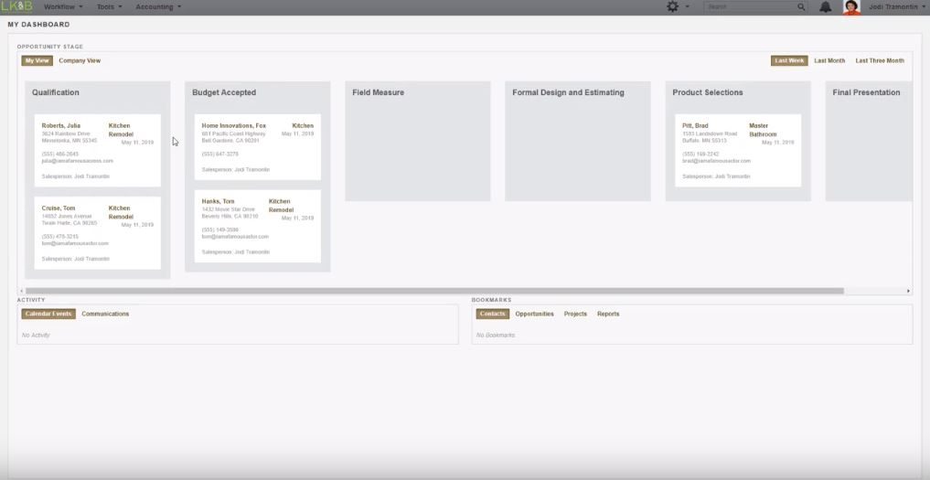Expand the Workflow menu dropdown
This screenshot has height=480, width=930.
point(63,6)
